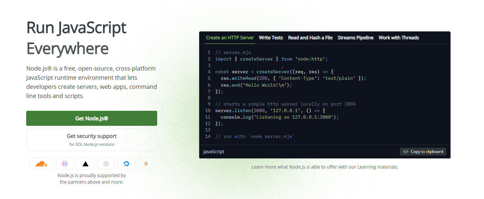Click line number 14 in the code
This screenshot has height=199, width=484.
pyautogui.click(x=208, y=136)
